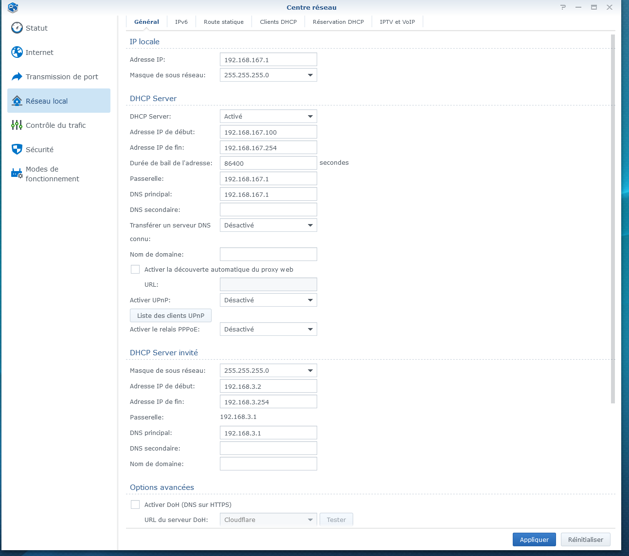Click the Statut gauge icon

[17, 28]
